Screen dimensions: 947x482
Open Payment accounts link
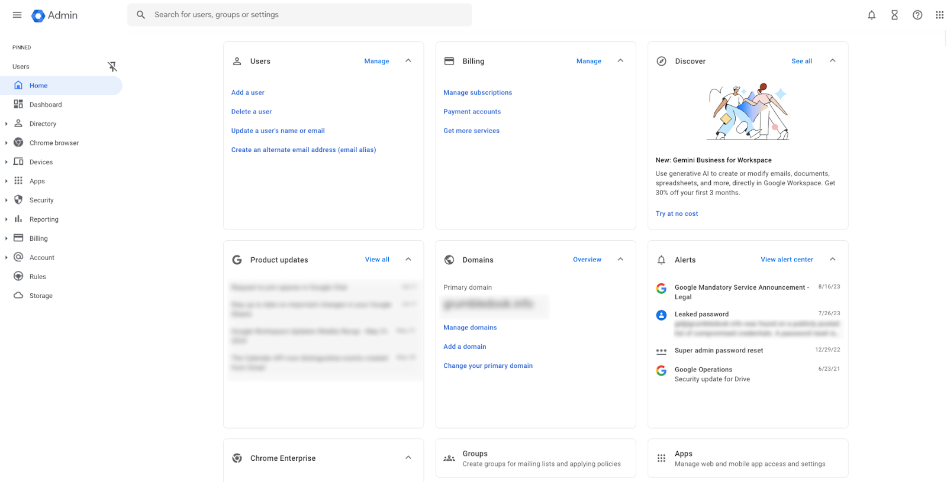(x=472, y=112)
